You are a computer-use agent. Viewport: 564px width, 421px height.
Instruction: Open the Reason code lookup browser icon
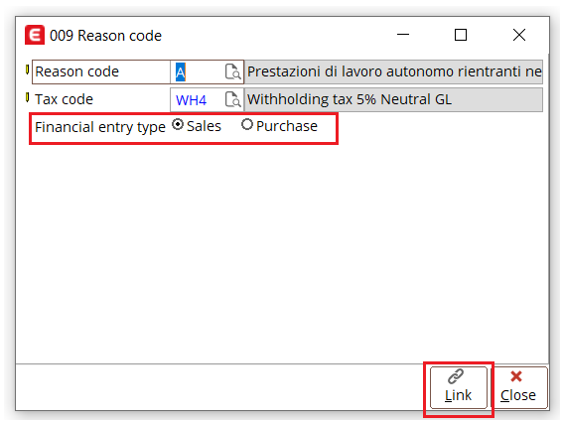click(232, 71)
